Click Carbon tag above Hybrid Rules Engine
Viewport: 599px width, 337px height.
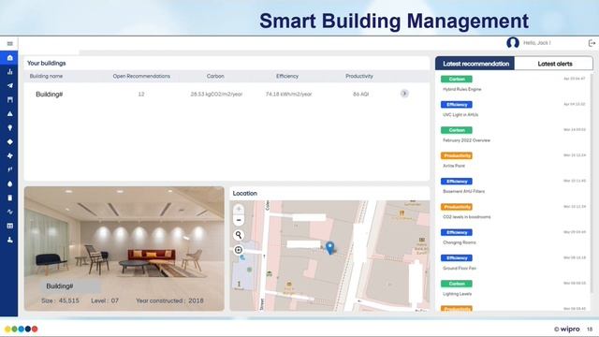point(457,79)
